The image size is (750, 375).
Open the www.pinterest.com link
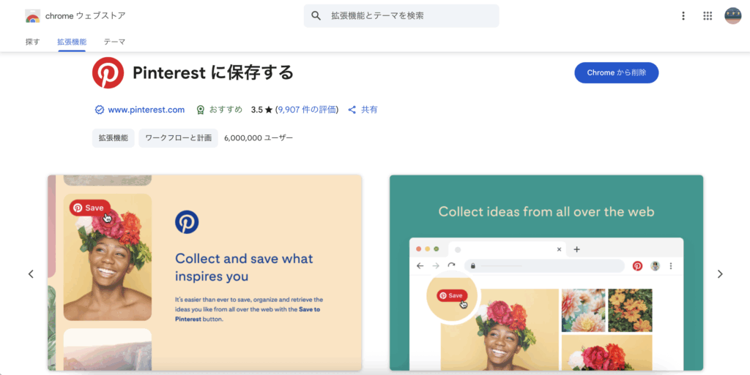click(146, 110)
